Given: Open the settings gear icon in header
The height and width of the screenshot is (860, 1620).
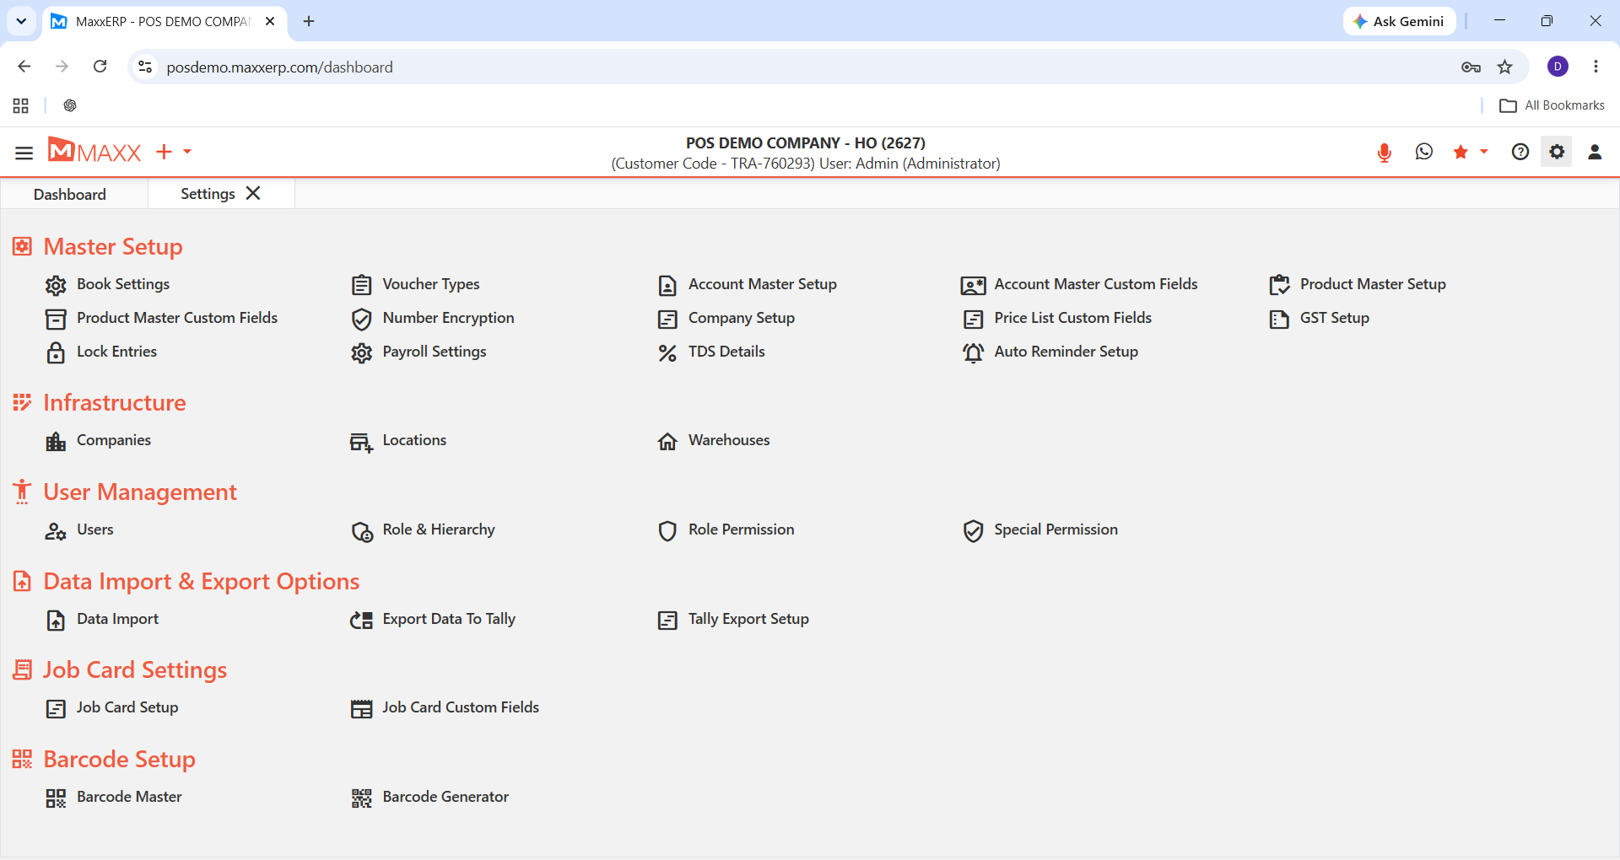Looking at the screenshot, I should (1557, 152).
